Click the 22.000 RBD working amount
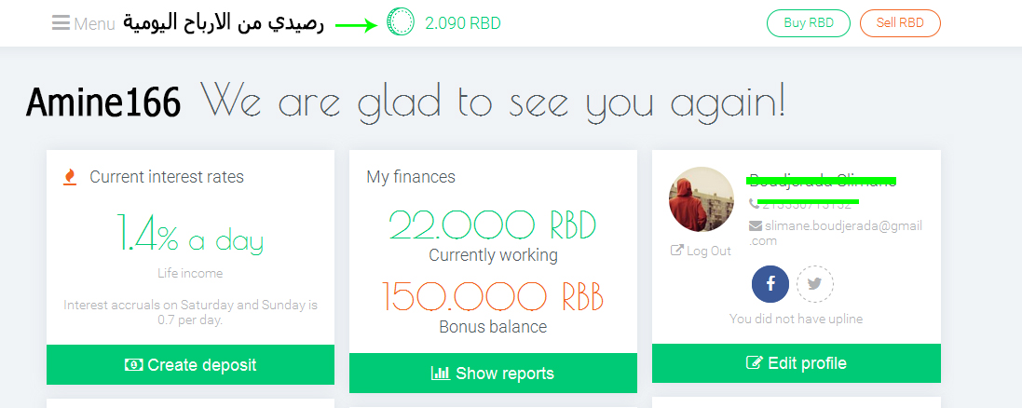The image size is (1022, 408). [493, 224]
